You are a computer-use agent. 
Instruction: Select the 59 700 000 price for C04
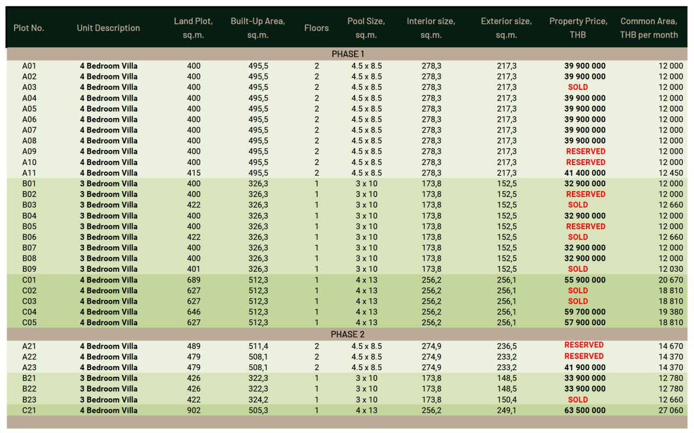585,312
